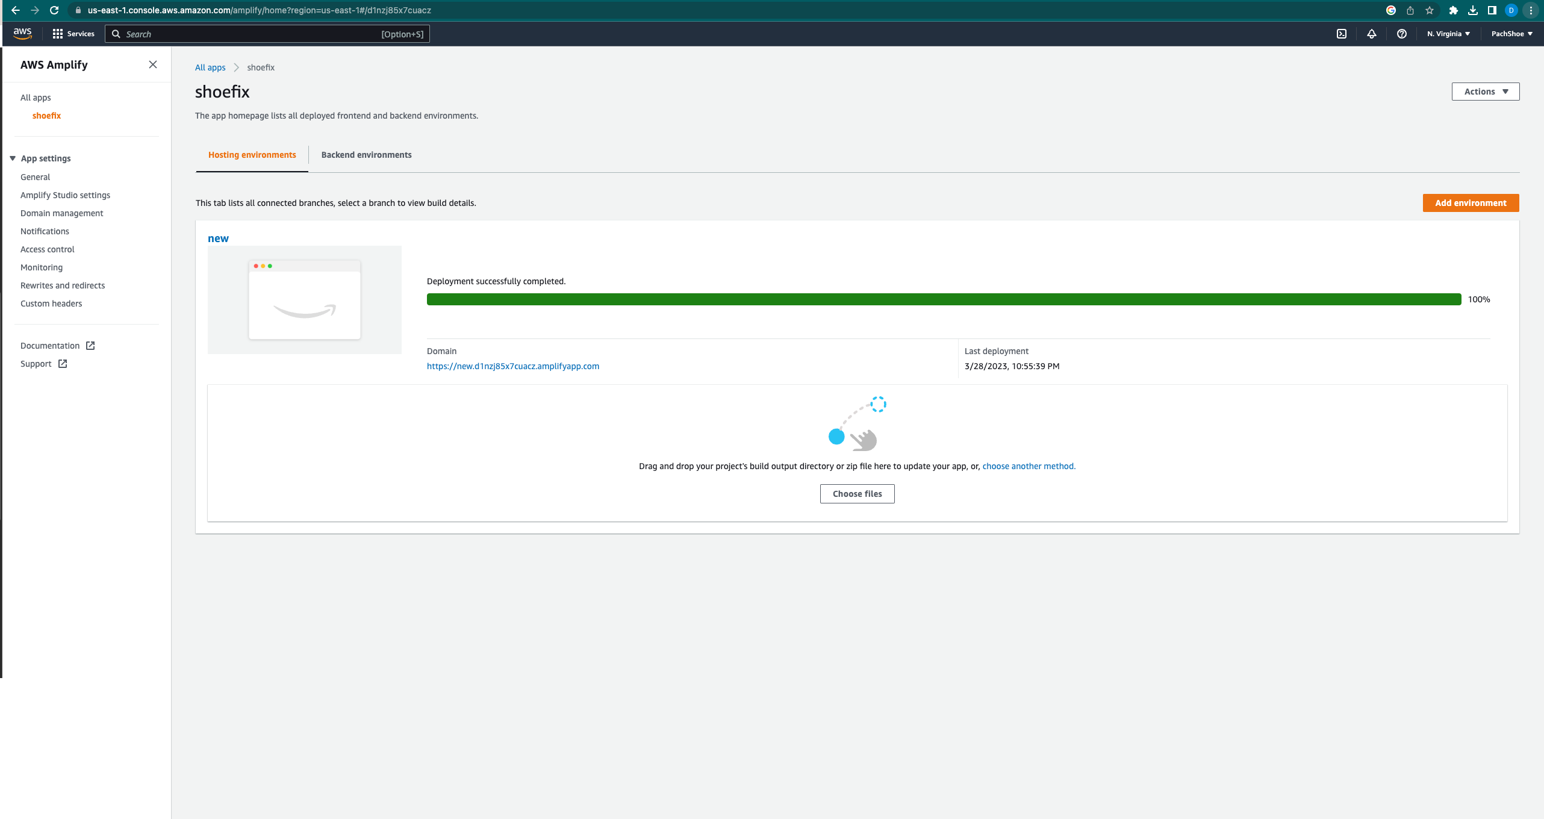Select Domain management in the sidebar
1544x819 pixels.
pyautogui.click(x=61, y=213)
